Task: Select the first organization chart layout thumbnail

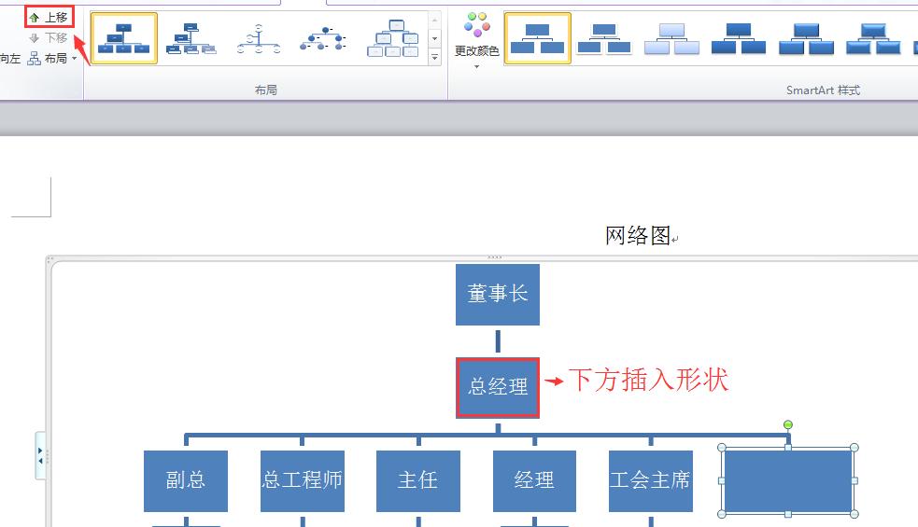Action: [x=124, y=38]
